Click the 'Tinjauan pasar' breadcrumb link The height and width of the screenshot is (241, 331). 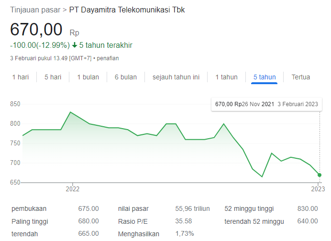coord(35,10)
